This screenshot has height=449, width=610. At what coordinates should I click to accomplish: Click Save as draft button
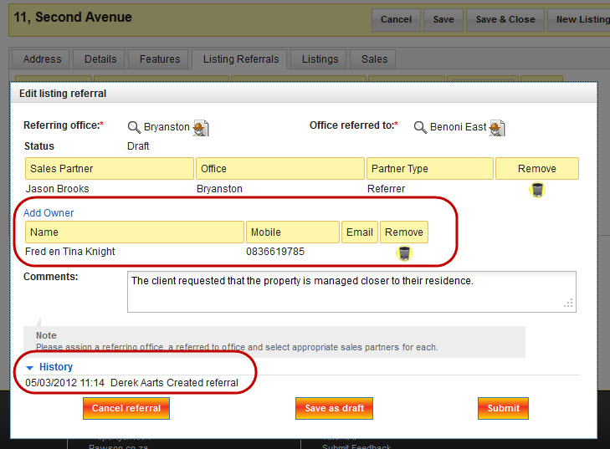[334, 408]
